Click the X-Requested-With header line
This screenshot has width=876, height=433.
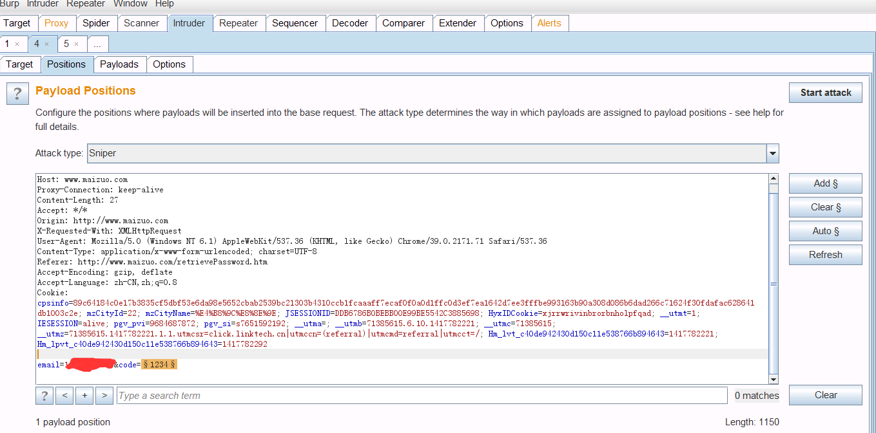point(110,231)
